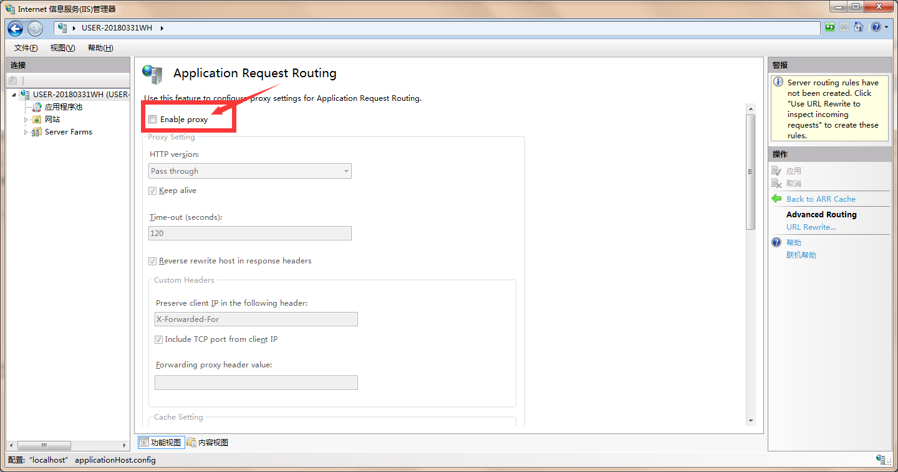898x472 pixels.
Task: Click the Cache Setting group label
Action: pyautogui.click(x=178, y=417)
